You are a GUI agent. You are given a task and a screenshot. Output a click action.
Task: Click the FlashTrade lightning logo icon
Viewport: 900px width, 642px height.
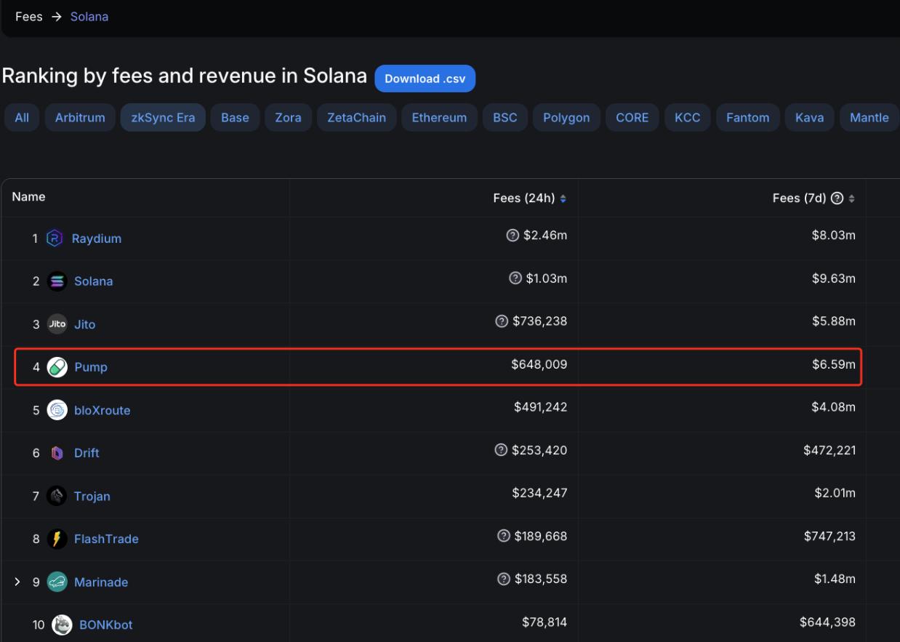(57, 539)
